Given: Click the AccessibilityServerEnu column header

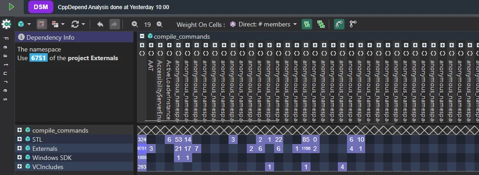Looking at the screenshot, I should point(160,91).
